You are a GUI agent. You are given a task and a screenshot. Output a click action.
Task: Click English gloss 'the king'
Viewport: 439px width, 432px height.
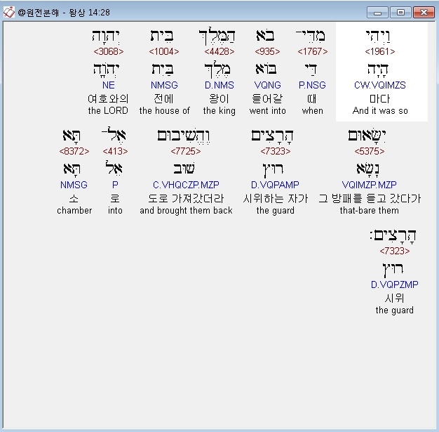click(x=219, y=111)
